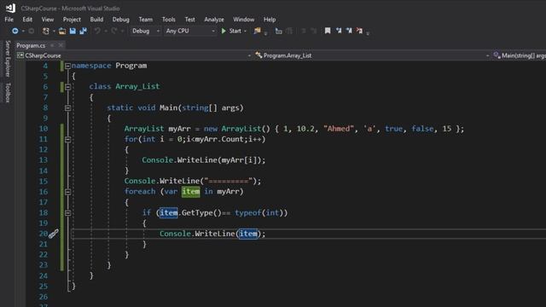Open the File menu
Screen dimensions: 546x307
coord(9,20)
